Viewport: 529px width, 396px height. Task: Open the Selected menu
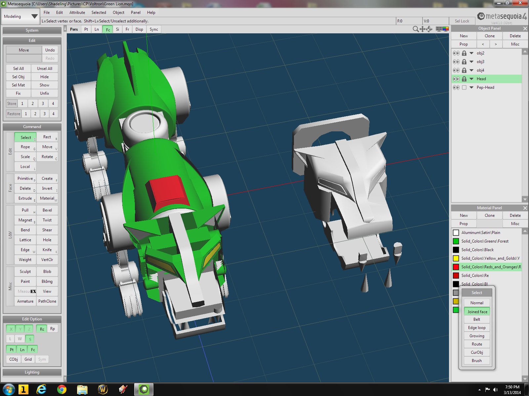pos(99,13)
